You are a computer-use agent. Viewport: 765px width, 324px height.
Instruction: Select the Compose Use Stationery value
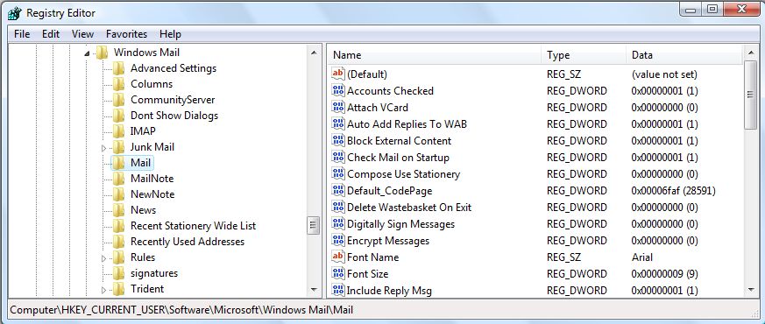point(403,174)
